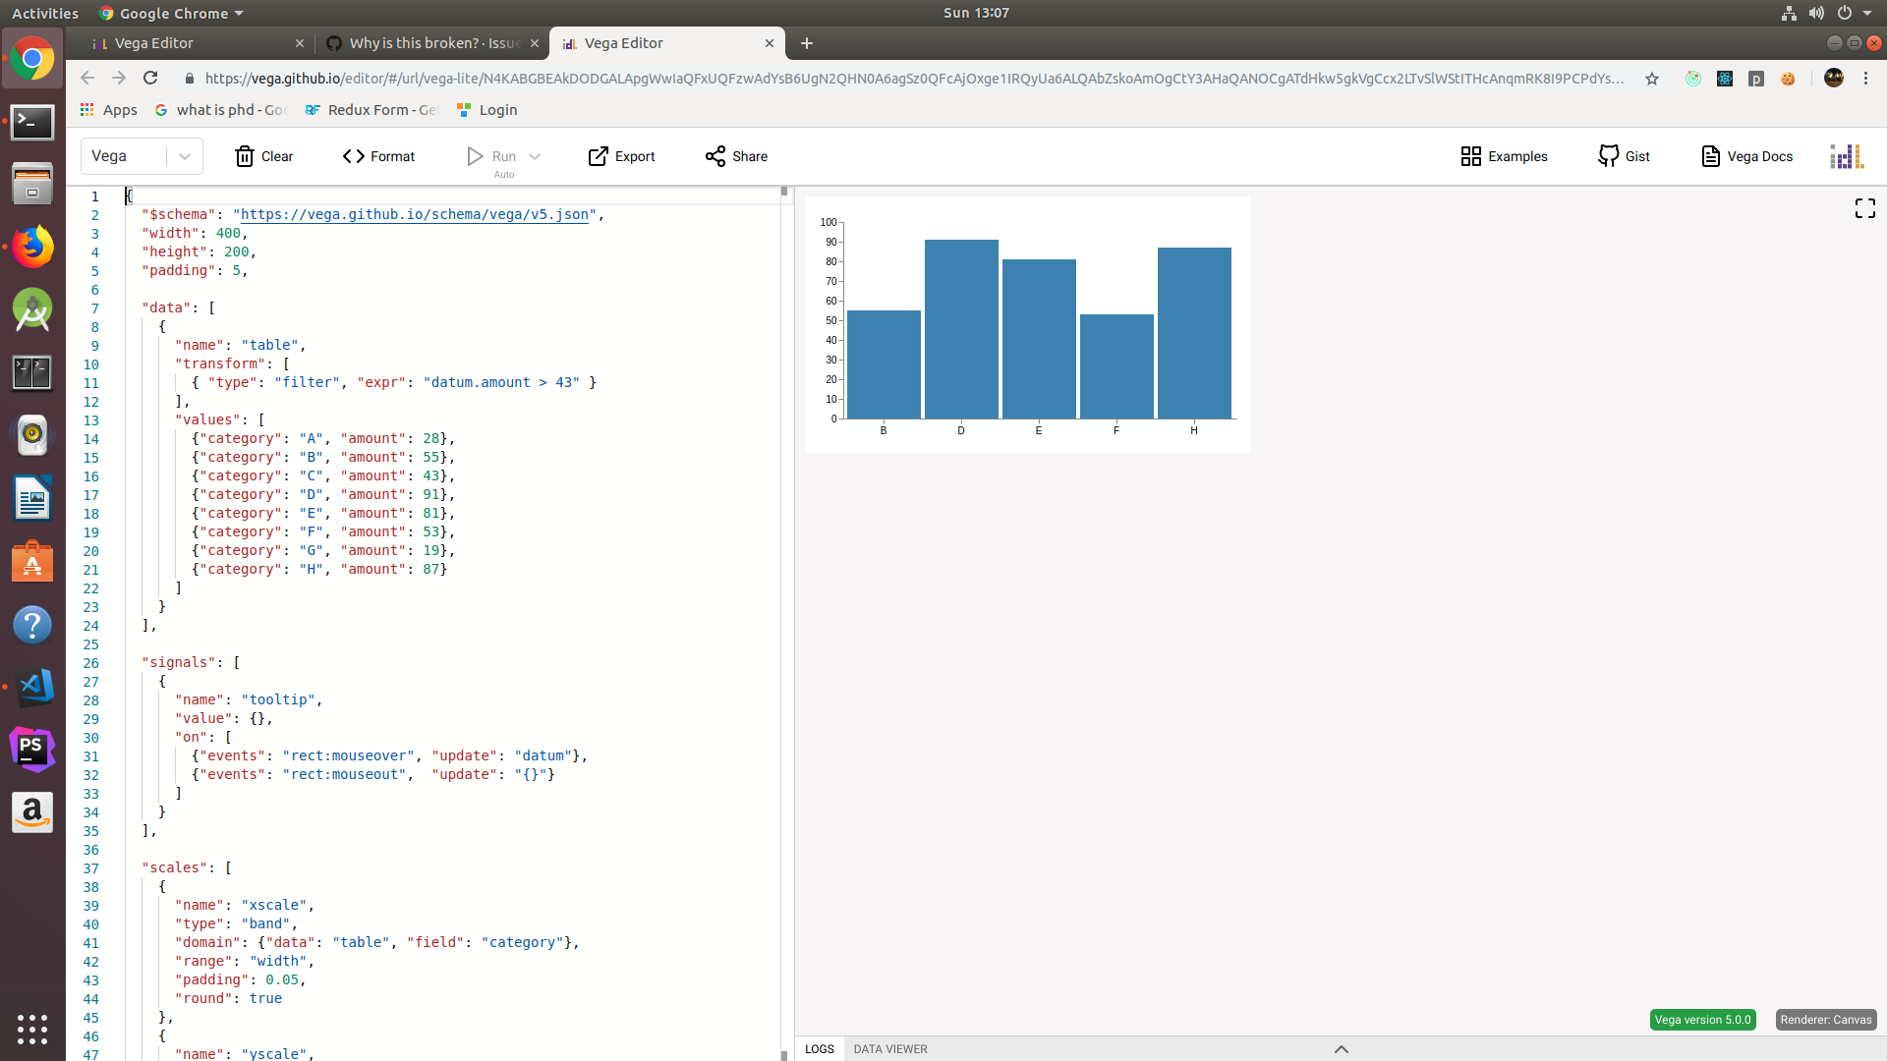
Task: Open the Redux Form bookmark
Action: tap(371, 110)
